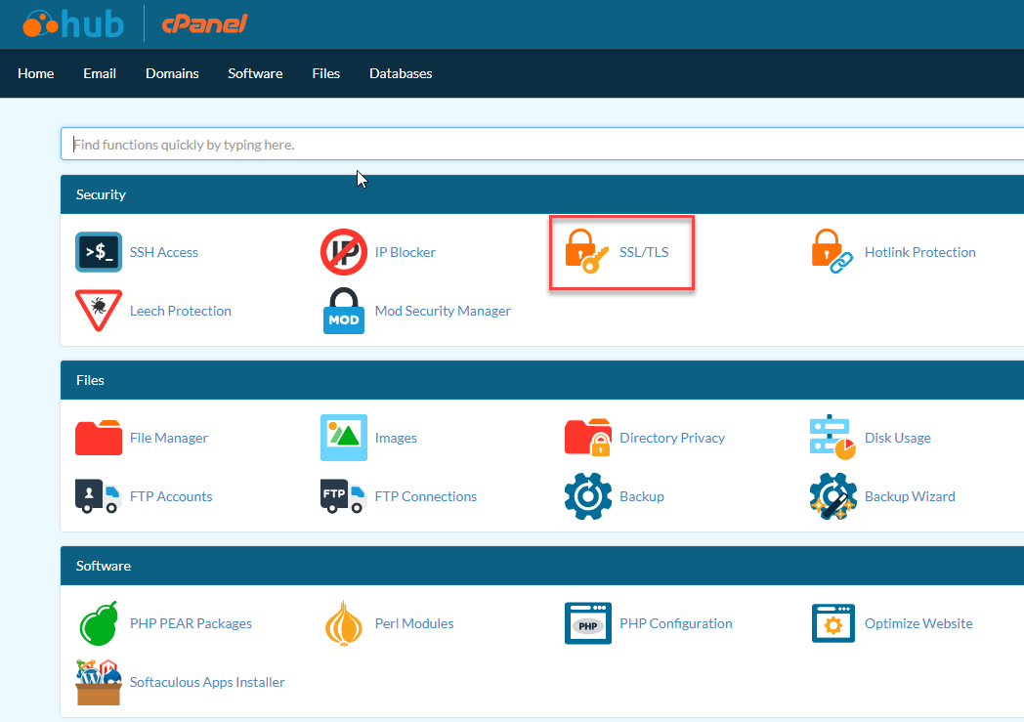Image resolution: width=1024 pixels, height=722 pixels.
Task: Select the Hotlink Protection icon
Action: point(832,252)
